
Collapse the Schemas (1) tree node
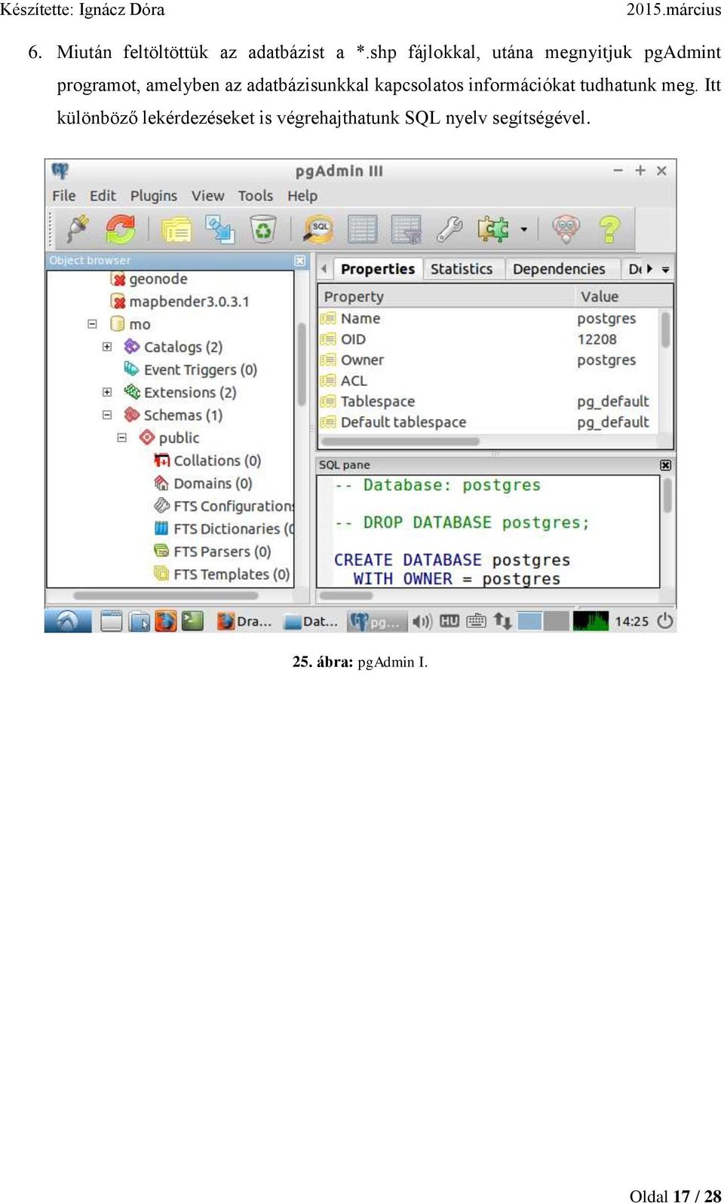click(107, 415)
